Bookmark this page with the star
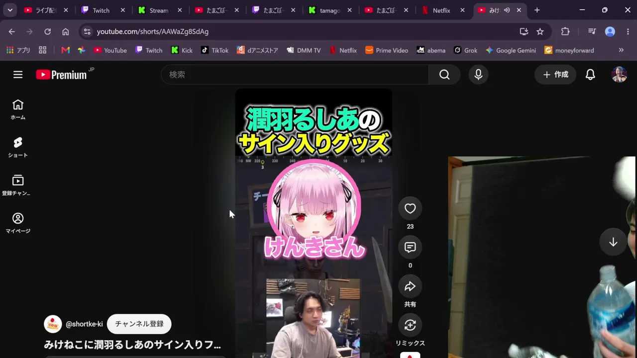The image size is (637, 358). (540, 31)
